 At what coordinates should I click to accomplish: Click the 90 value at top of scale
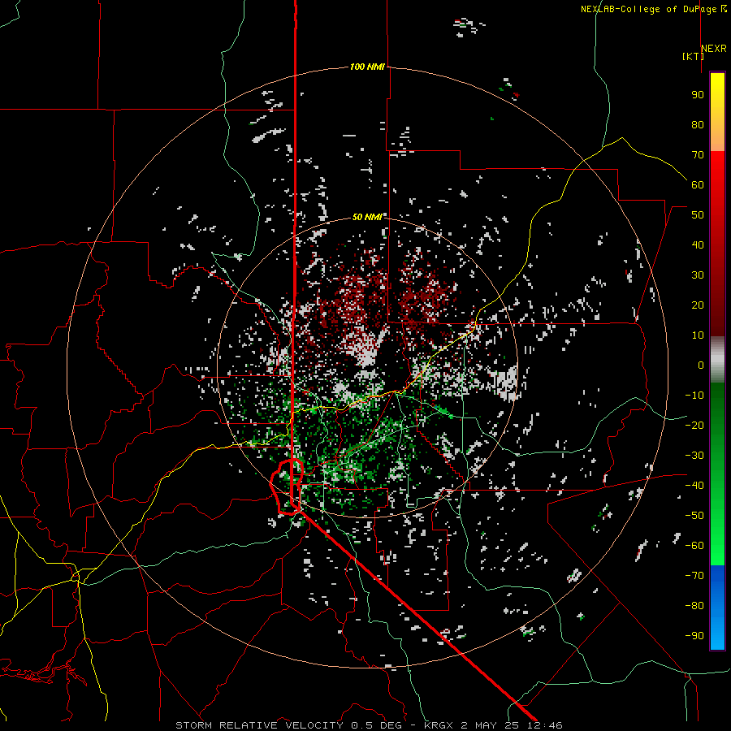(x=698, y=95)
